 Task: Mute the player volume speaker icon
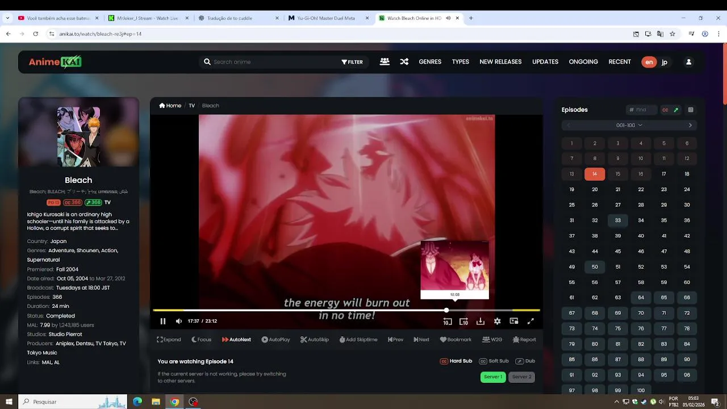(179, 322)
